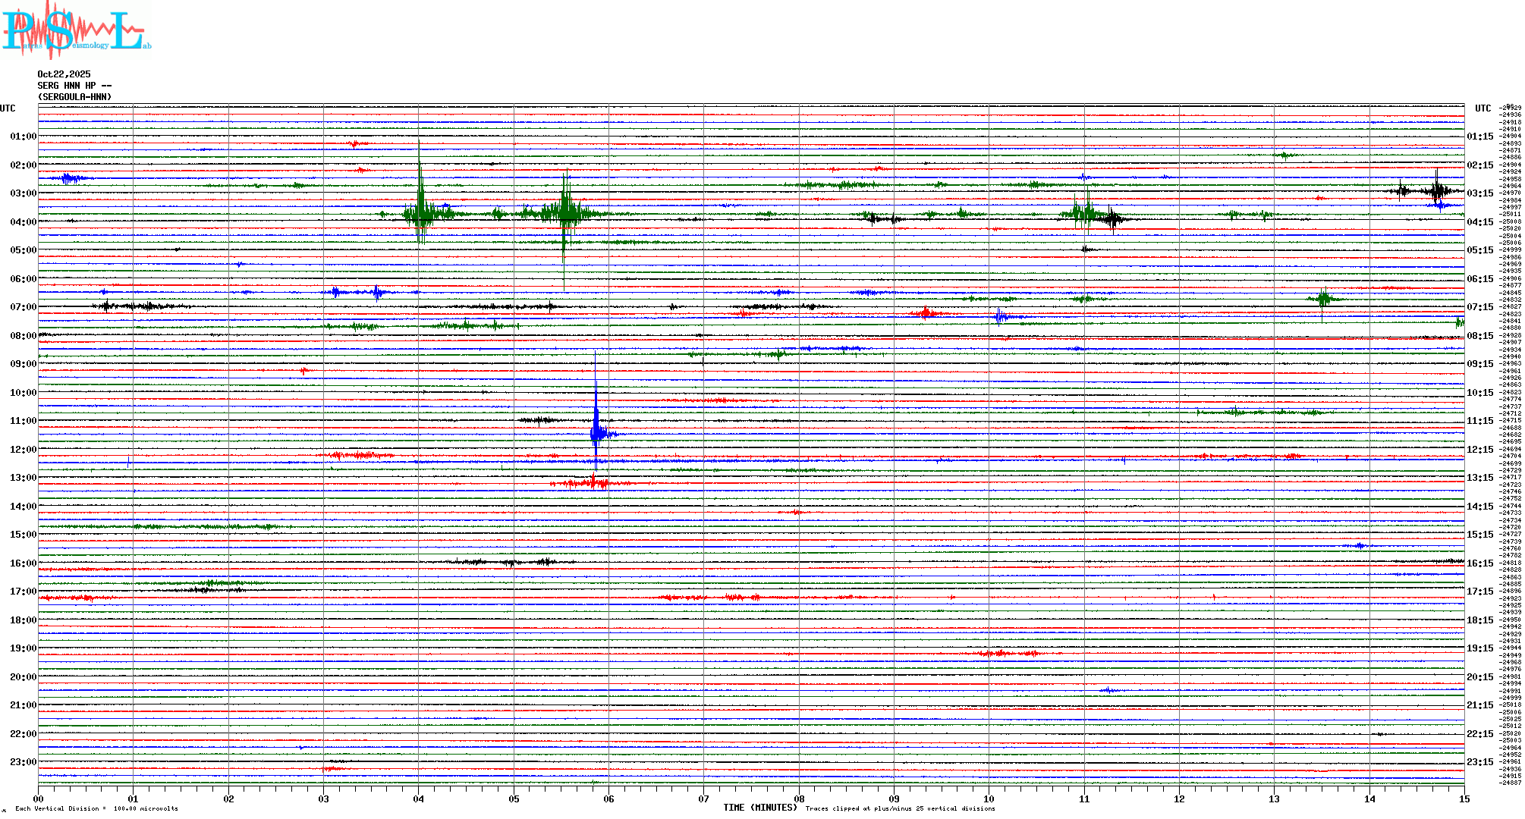Click the 03:00 UTC hour label
Screen dimensions: 1525x819
[23, 193]
